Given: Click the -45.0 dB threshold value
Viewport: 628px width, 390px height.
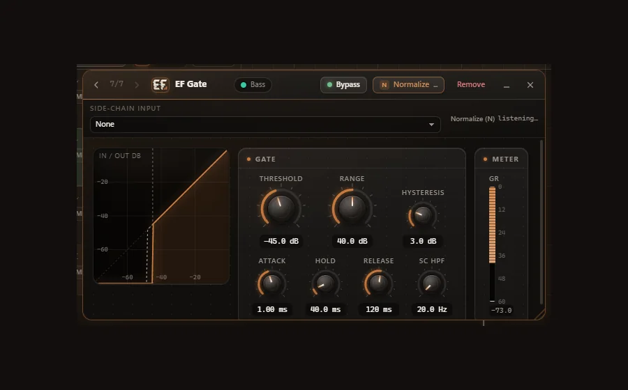Looking at the screenshot, I should point(281,241).
